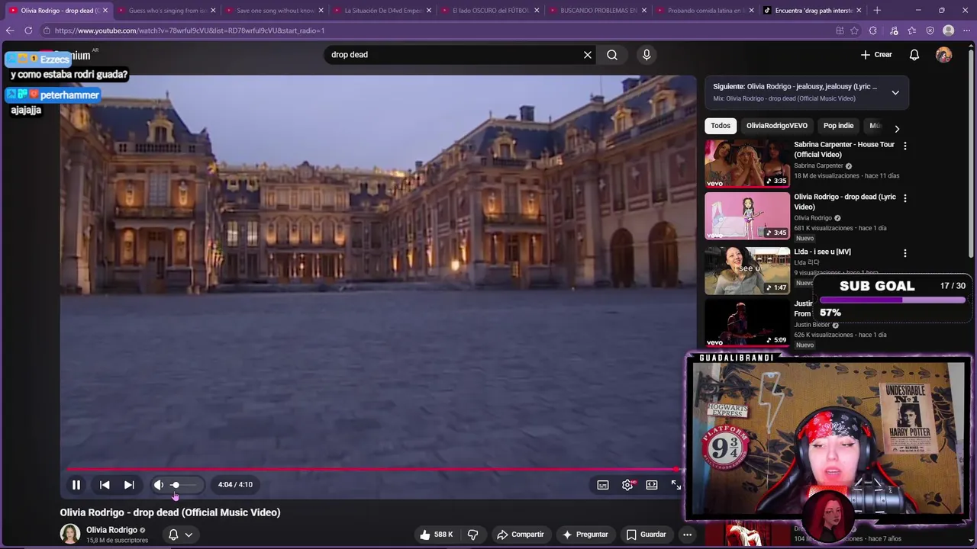
Task: Click the search magnifier button
Action: [x=612, y=55]
